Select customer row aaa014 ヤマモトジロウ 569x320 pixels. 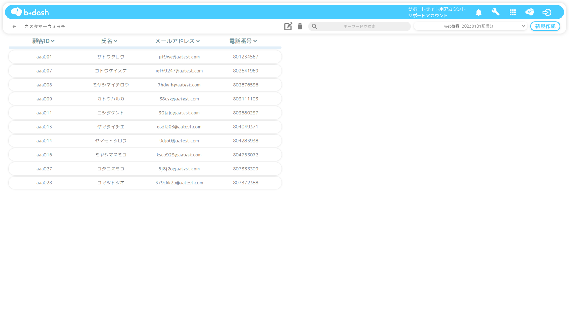[145, 141]
